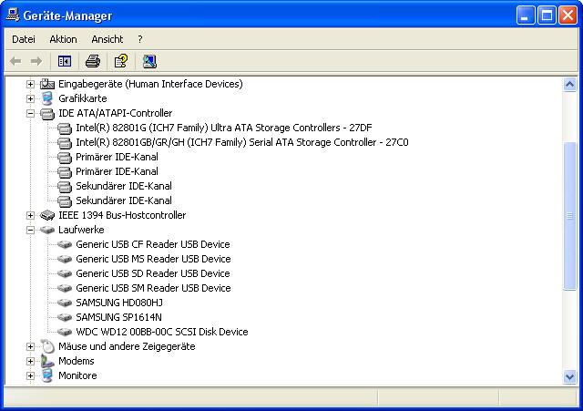Click the scrollbar up arrow
583x411 pixels.
[569, 85]
